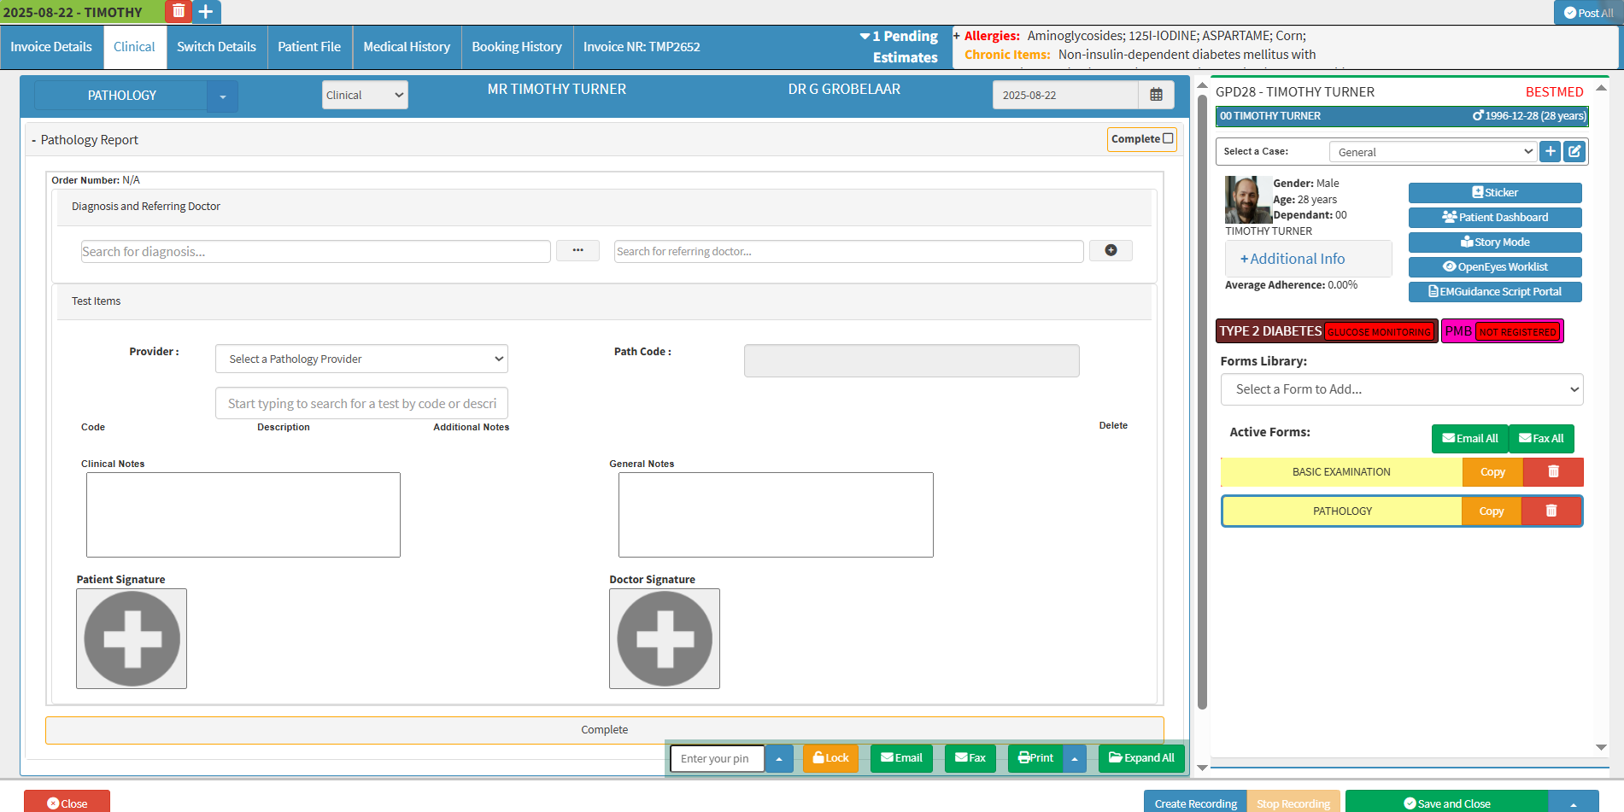This screenshot has width=1624, height=812.
Task: Click the Enter your pin field
Action: click(x=717, y=758)
